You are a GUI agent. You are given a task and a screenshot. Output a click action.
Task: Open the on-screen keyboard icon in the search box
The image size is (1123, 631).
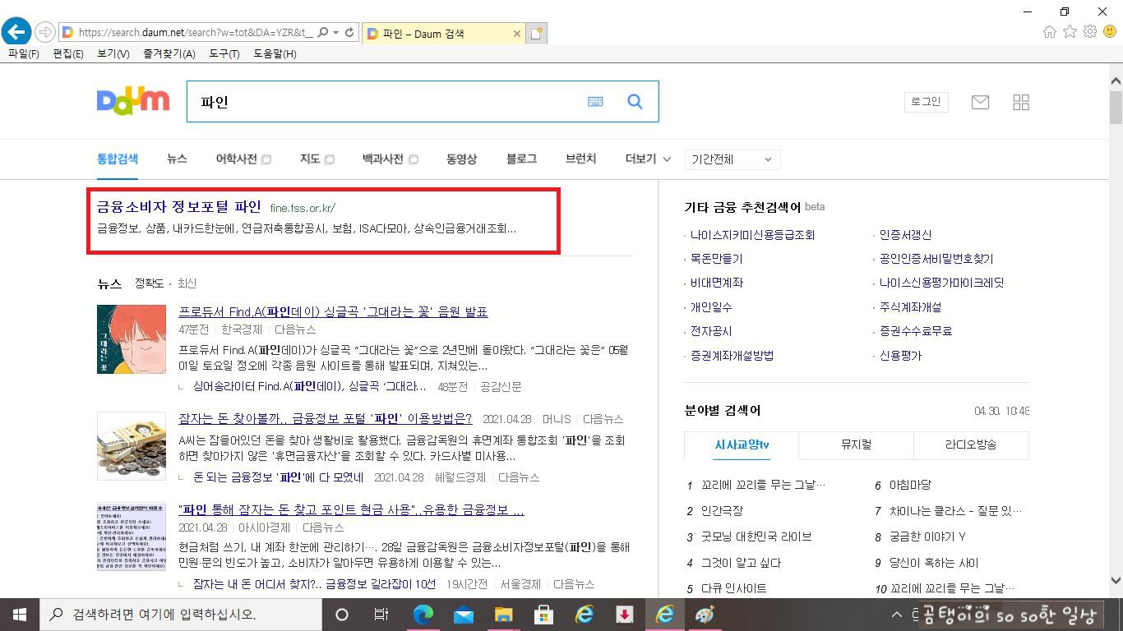pos(595,101)
